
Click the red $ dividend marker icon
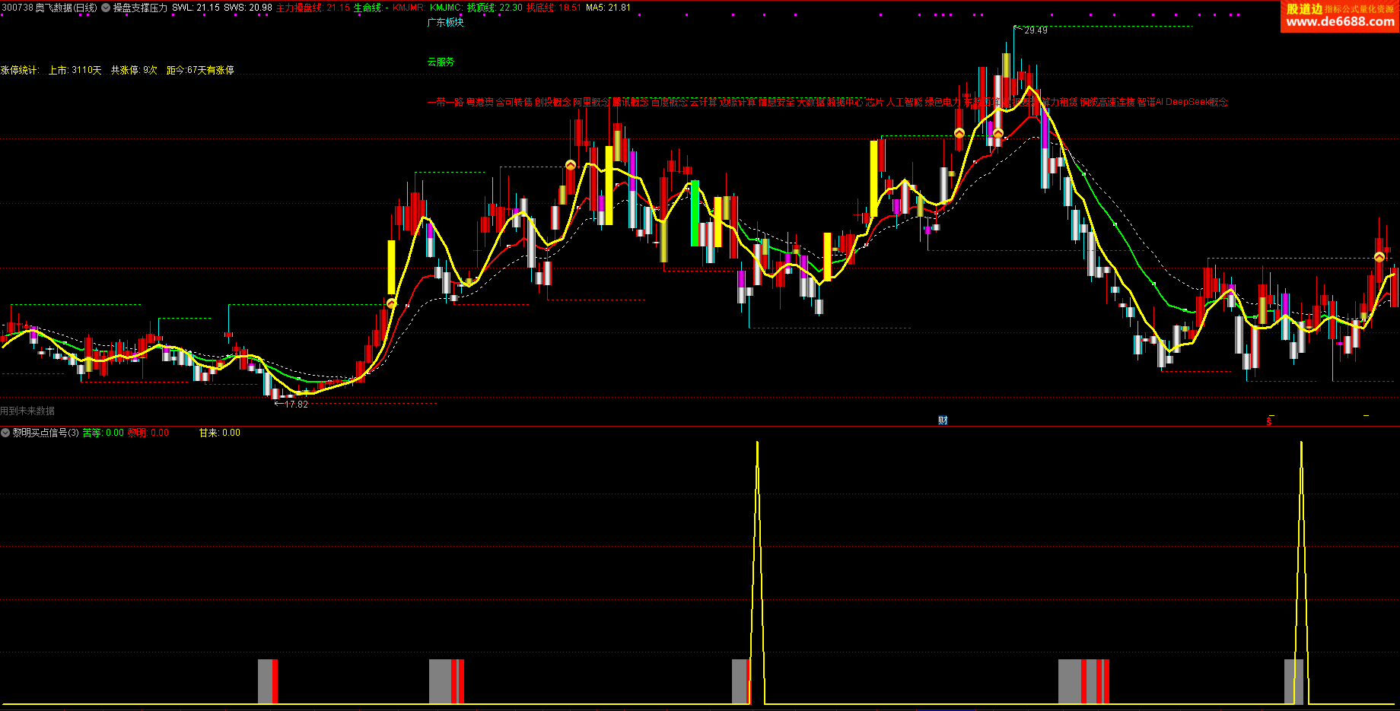1269,421
